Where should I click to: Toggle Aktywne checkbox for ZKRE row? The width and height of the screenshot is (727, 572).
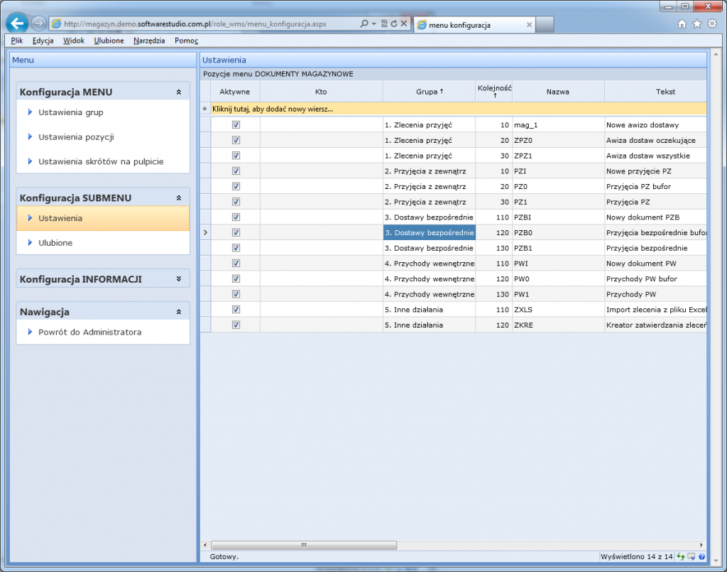click(x=236, y=325)
